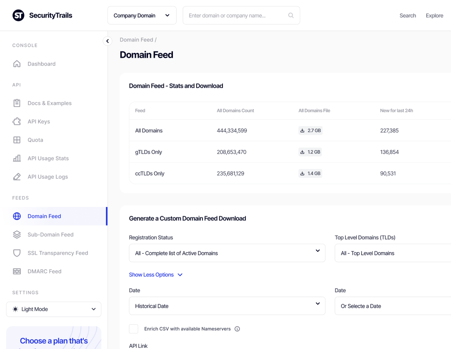The height and width of the screenshot is (349, 451).
Task: Click the info icon beside Nameservers option
Action: 237,329
